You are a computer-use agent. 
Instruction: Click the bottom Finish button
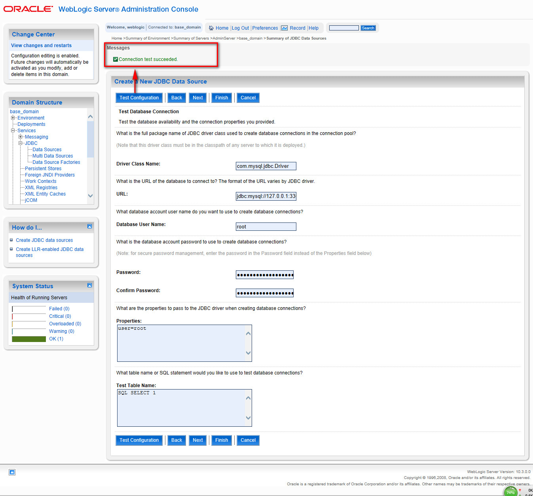222,440
